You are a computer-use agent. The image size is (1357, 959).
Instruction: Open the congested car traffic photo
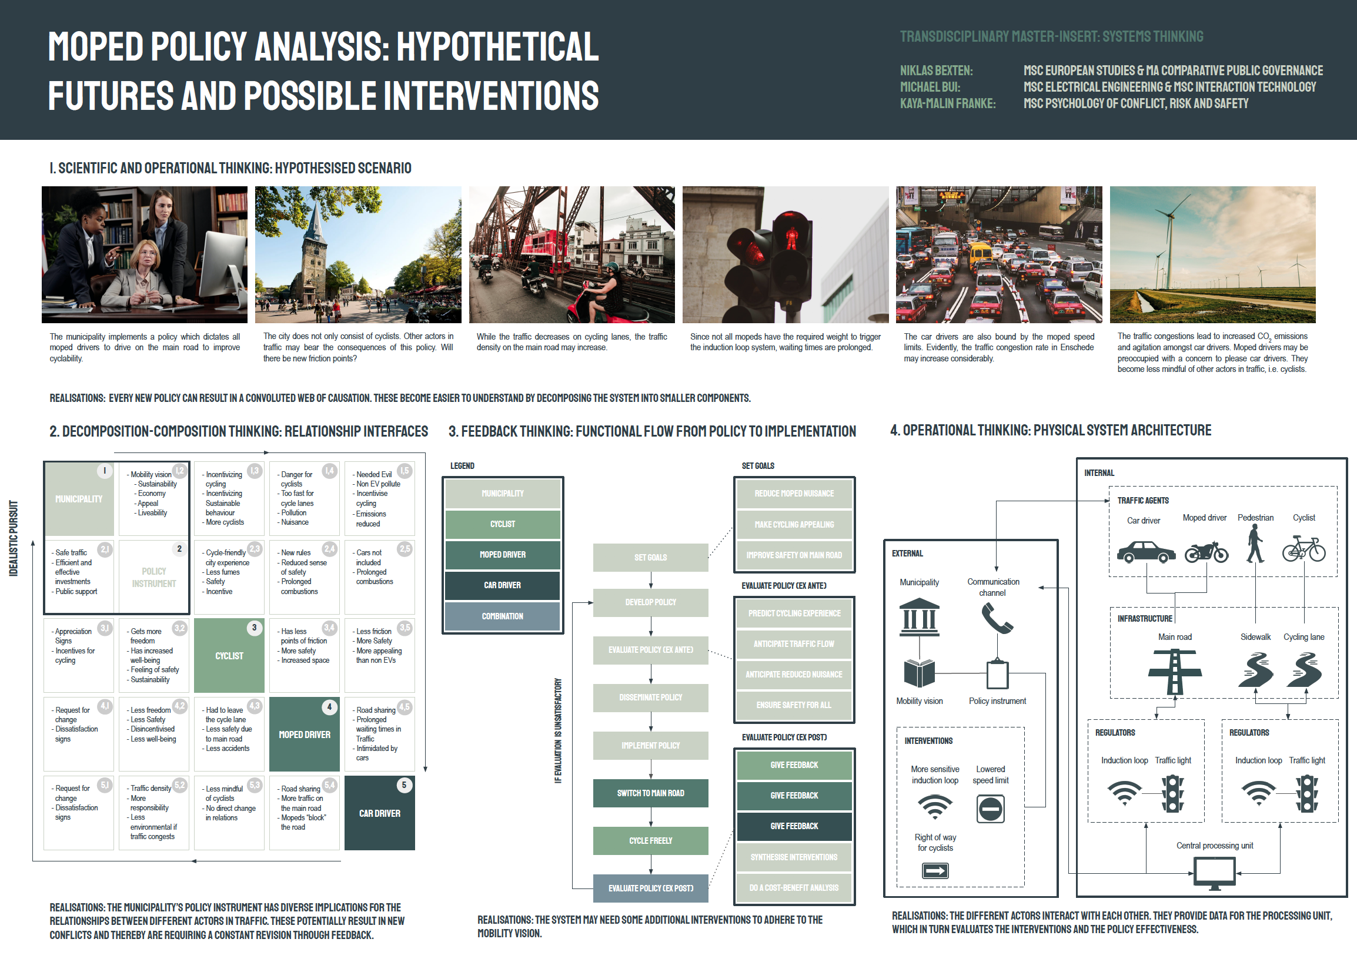point(999,254)
